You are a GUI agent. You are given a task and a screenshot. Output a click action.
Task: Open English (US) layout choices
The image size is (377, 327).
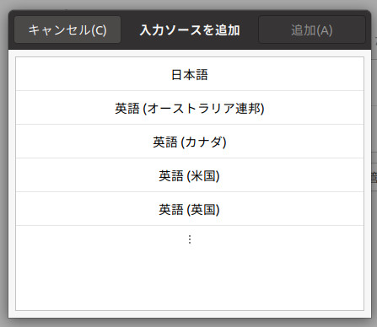point(190,175)
